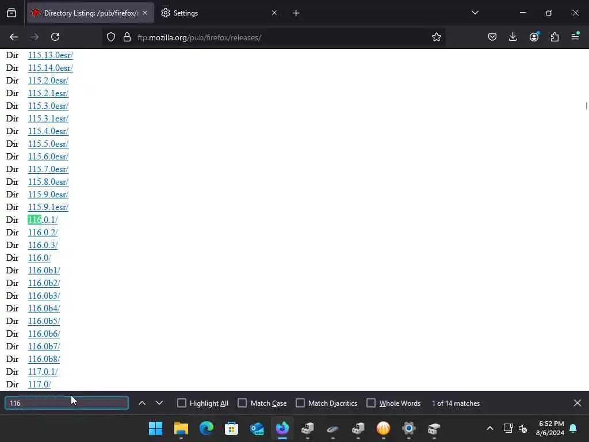This screenshot has width=589, height=442.
Task: Open the 117.0.1/ directory link
Action: click(x=43, y=372)
